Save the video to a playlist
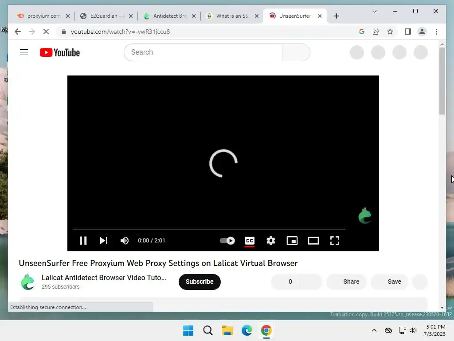This screenshot has height=341, width=454. tap(389, 282)
